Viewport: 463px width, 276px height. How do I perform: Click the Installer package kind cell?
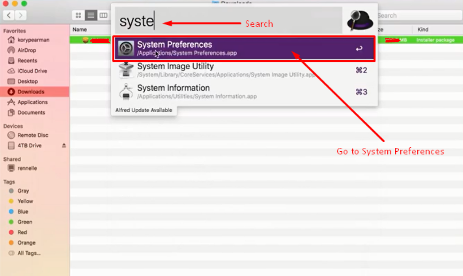coord(436,40)
